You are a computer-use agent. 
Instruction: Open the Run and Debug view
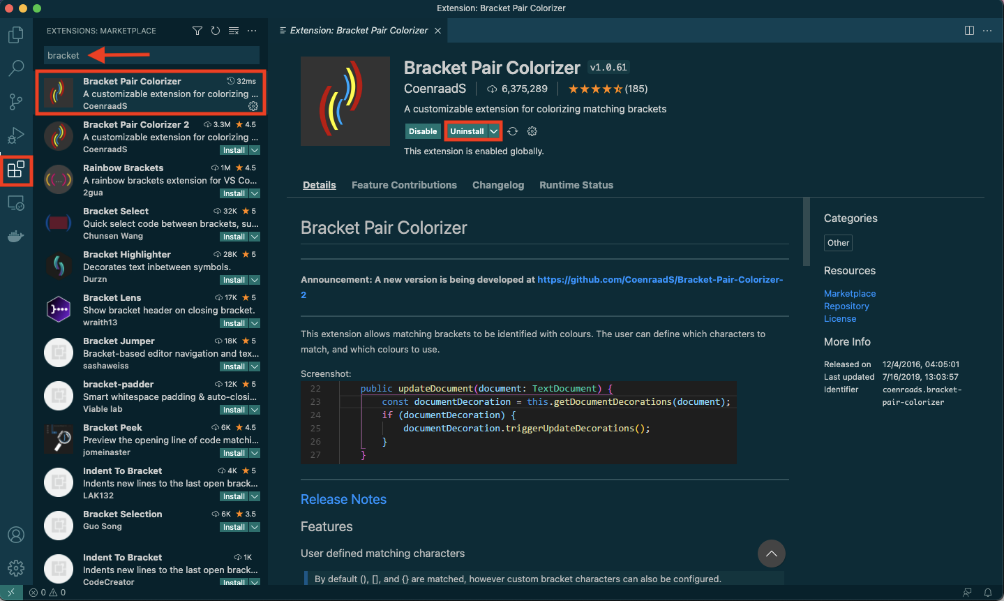16,135
